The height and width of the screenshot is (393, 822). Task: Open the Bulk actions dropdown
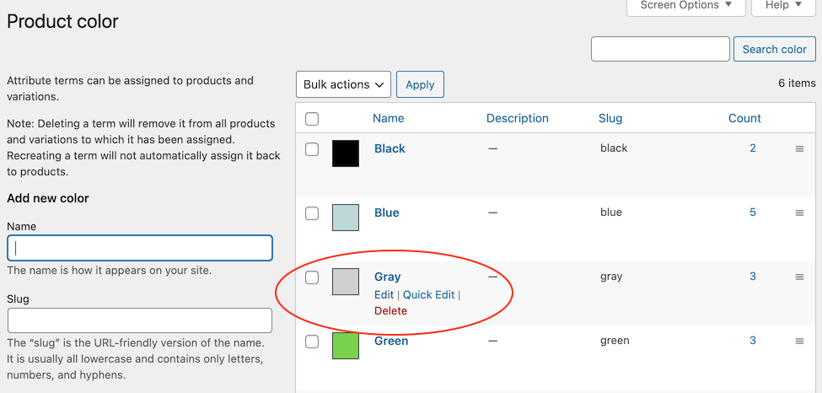[343, 84]
